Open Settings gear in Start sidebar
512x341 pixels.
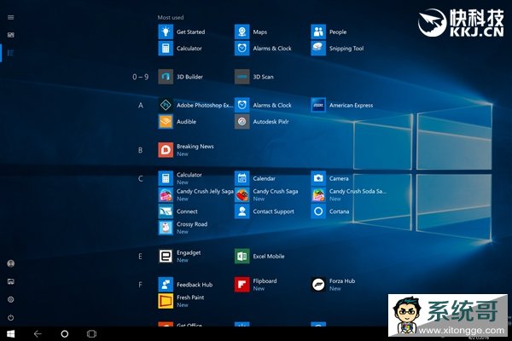(x=11, y=299)
